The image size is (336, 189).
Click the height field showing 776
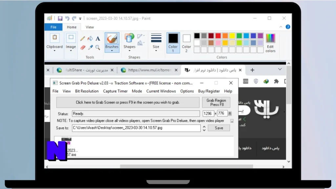point(222,113)
